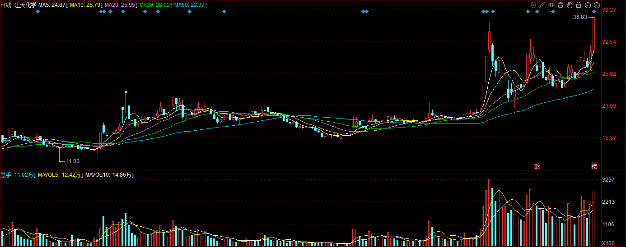Select the drawing pen tool
The image size is (626, 247).
coord(542,5)
